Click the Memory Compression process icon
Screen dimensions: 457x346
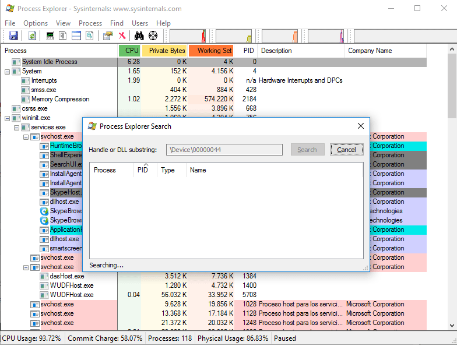coord(25,99)
